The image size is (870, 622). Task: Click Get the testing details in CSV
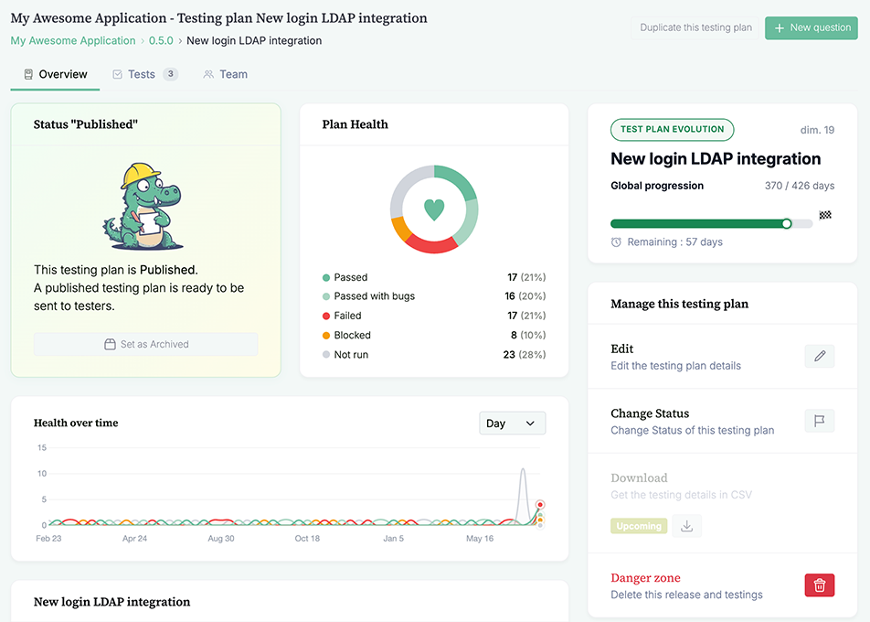pos(681,495)
